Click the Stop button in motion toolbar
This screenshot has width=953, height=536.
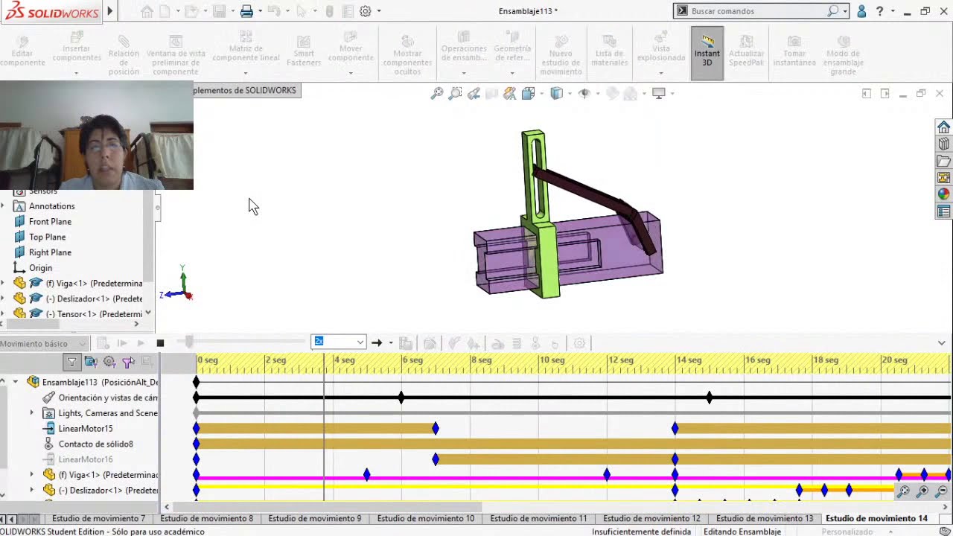pyautogui.click(x=160, y=343)
